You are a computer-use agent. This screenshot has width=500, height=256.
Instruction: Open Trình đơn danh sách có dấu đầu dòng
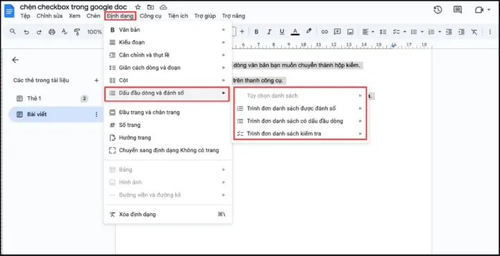300,121
